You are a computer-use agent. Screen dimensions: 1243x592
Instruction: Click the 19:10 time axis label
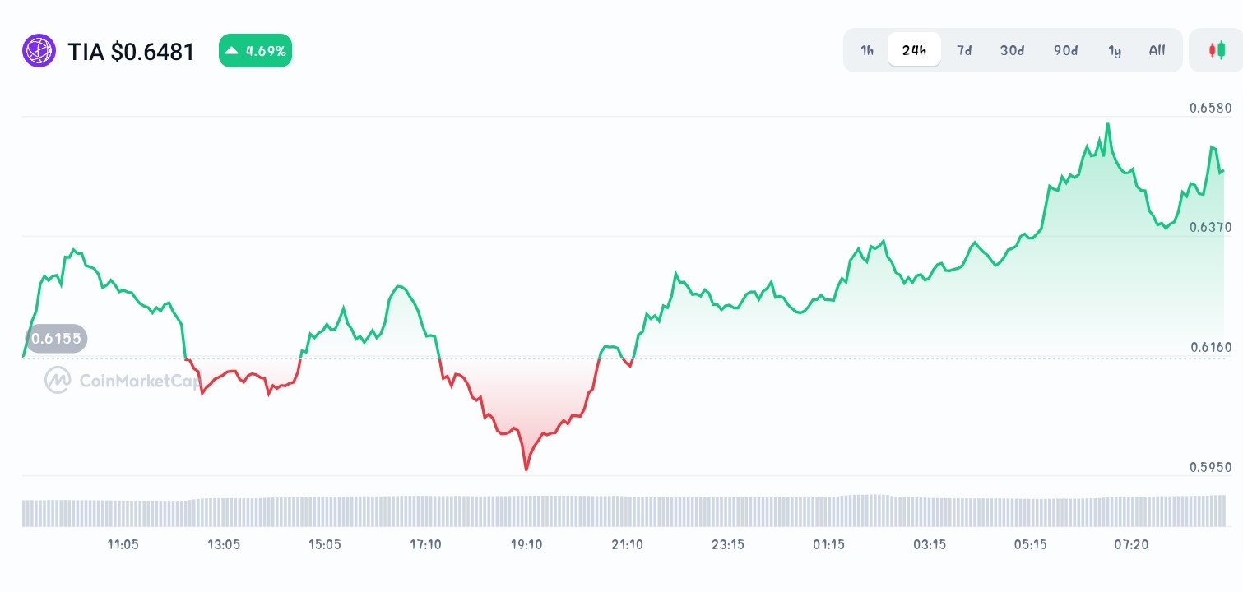(526, 544)
